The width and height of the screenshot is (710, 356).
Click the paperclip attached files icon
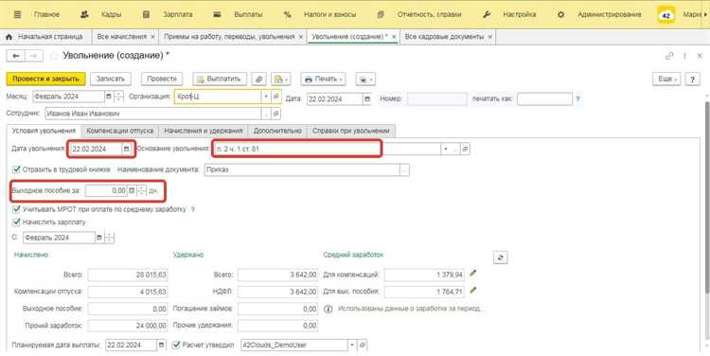point(259,79)
